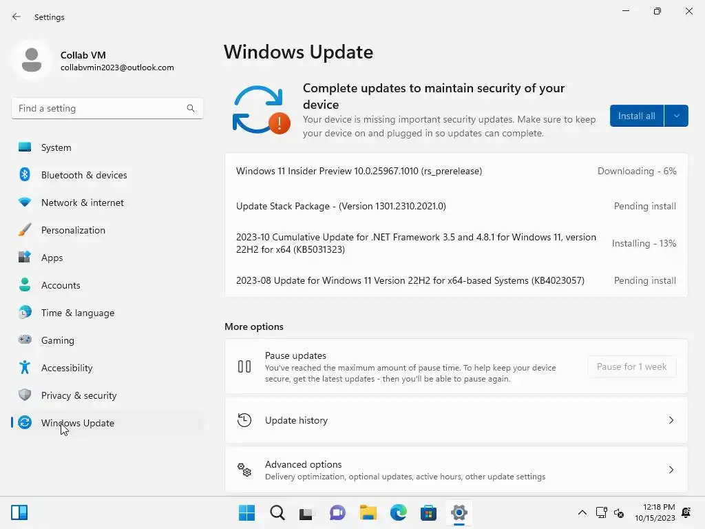This screenshot has height=529, width=705.
Task: Open Personalization settings
Action: [107, 229]
